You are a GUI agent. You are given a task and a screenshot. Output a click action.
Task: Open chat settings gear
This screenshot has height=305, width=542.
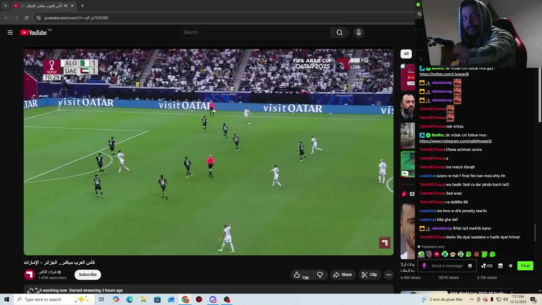(x=511, y=266)
